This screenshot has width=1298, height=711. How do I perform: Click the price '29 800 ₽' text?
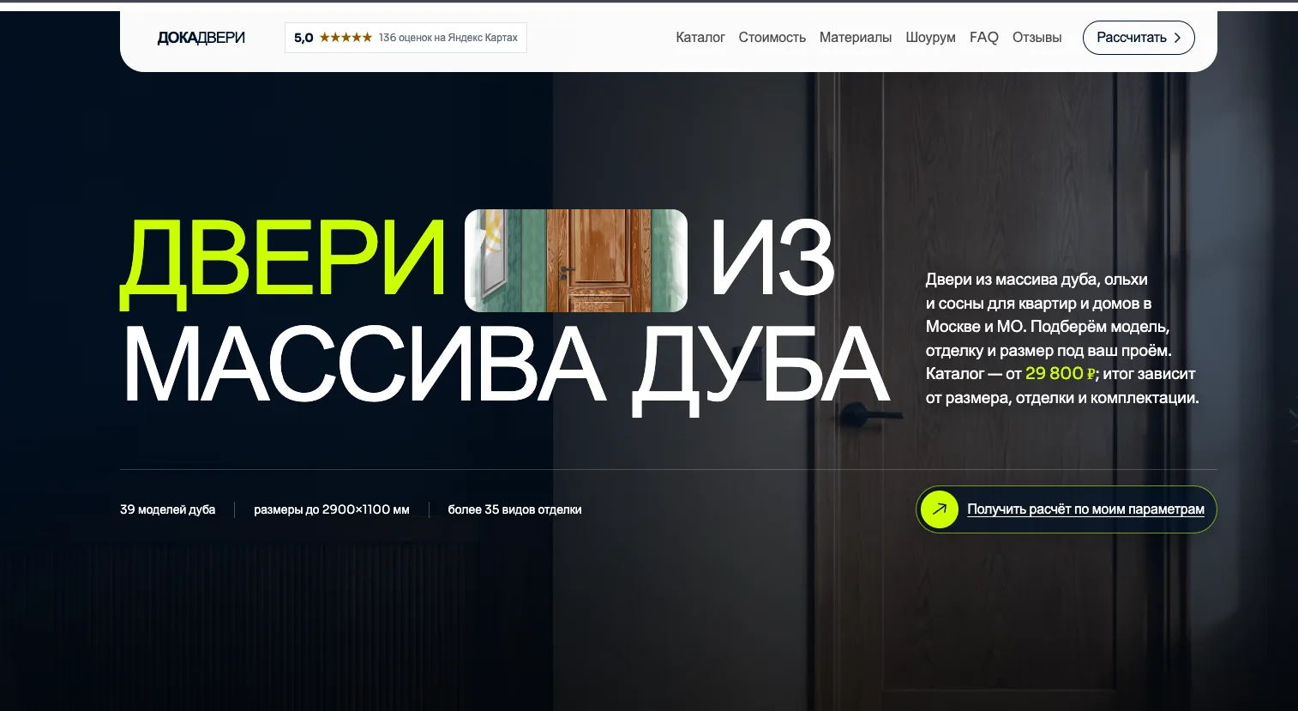click(1061, 374)
